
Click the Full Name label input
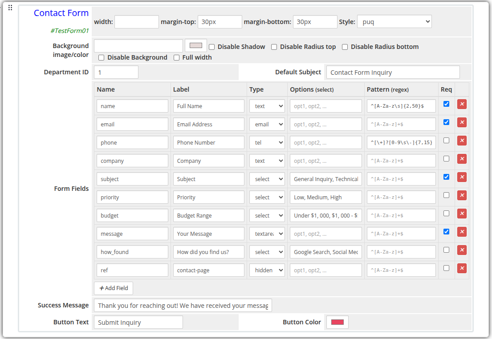209,106
